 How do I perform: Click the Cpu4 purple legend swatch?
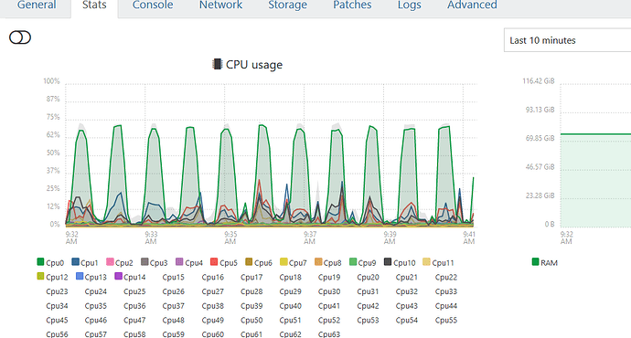(179, 262)
